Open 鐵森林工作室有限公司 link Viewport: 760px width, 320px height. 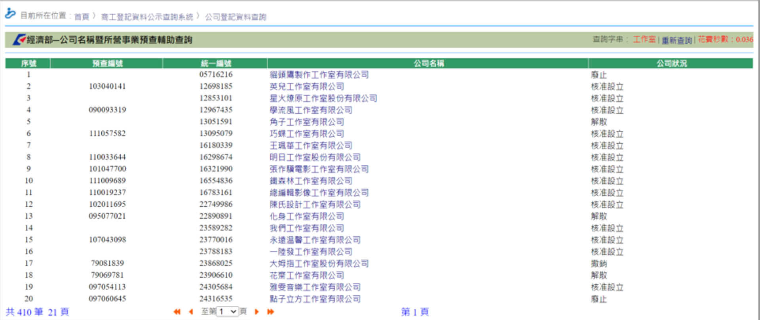click(x=311, y=181)
